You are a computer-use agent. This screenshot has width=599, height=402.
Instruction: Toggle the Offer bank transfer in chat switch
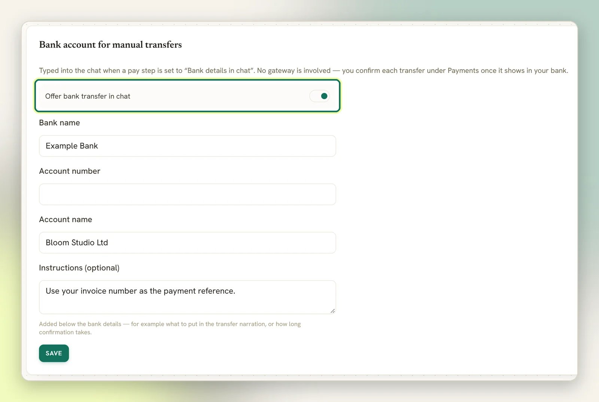(x=319, y=96)
